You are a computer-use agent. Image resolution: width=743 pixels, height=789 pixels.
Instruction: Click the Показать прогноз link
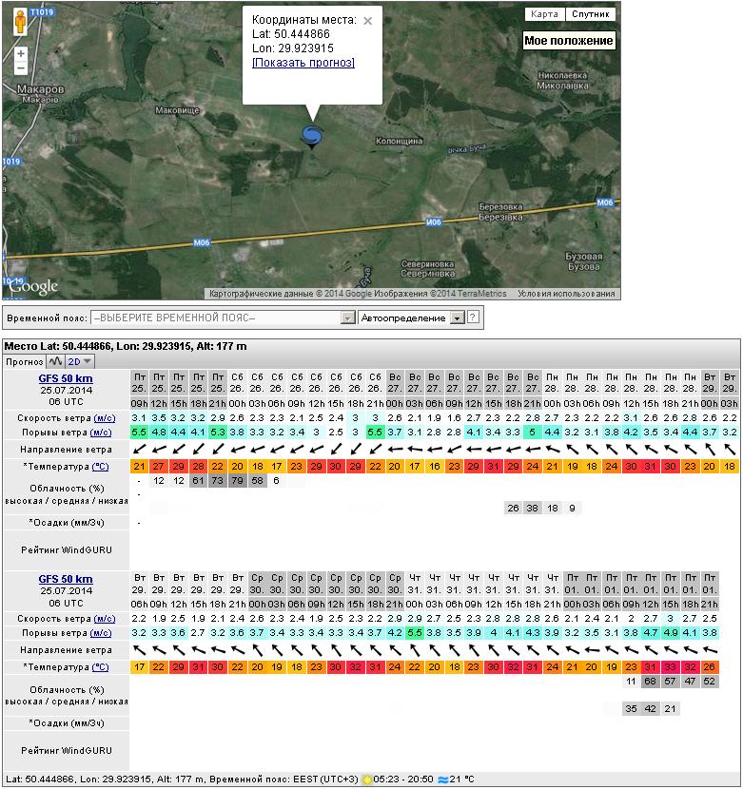point(303,63)
